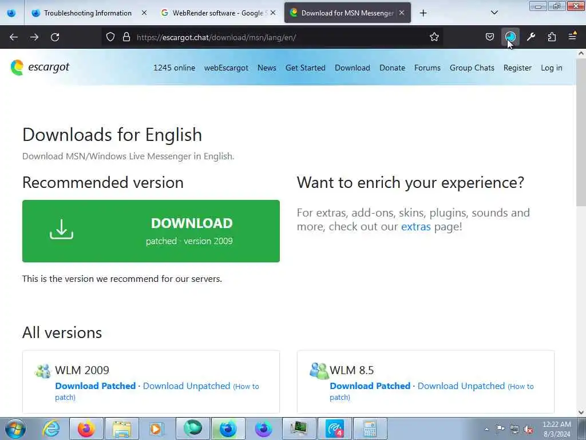The height and width of the screenshot is (440, 586).
Task: Click the WLM 2009 messenger icon
Action: [x=43, y=371]
